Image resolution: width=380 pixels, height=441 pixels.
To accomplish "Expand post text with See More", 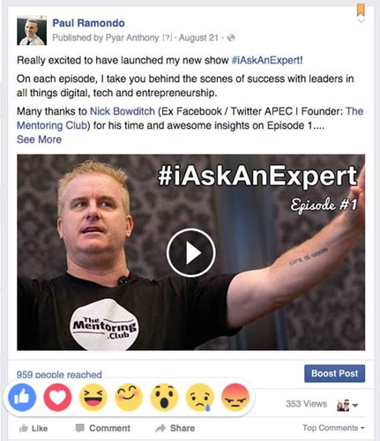I will [39, 139].
